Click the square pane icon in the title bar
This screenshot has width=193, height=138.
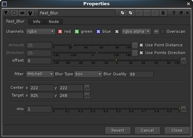click(5, 4)
